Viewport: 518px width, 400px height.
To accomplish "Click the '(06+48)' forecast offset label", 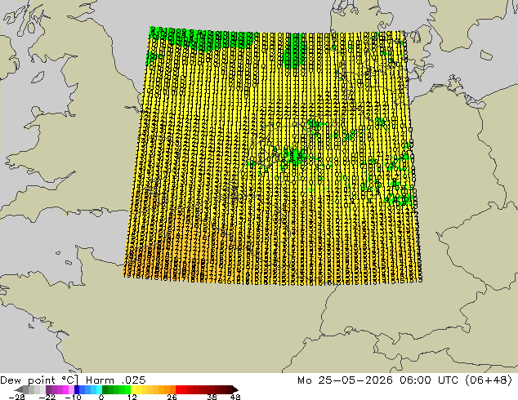I will (489, 380).
